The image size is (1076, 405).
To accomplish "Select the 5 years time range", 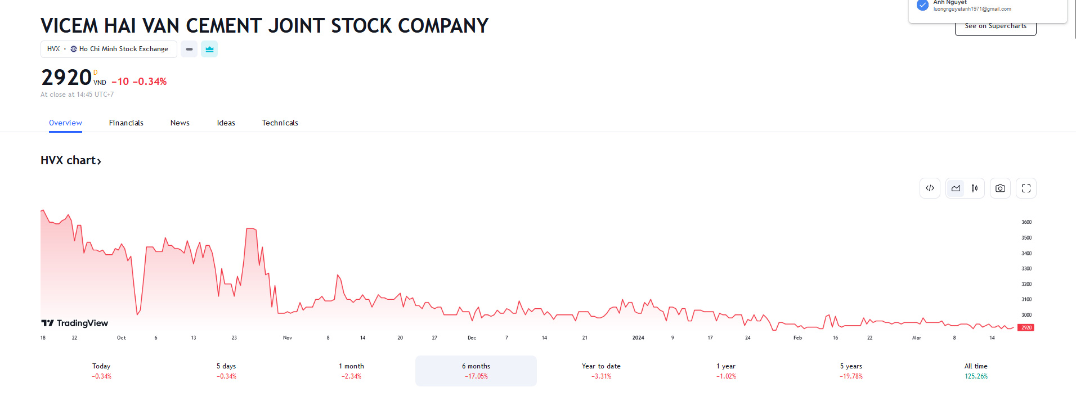I will click(851, 371).
